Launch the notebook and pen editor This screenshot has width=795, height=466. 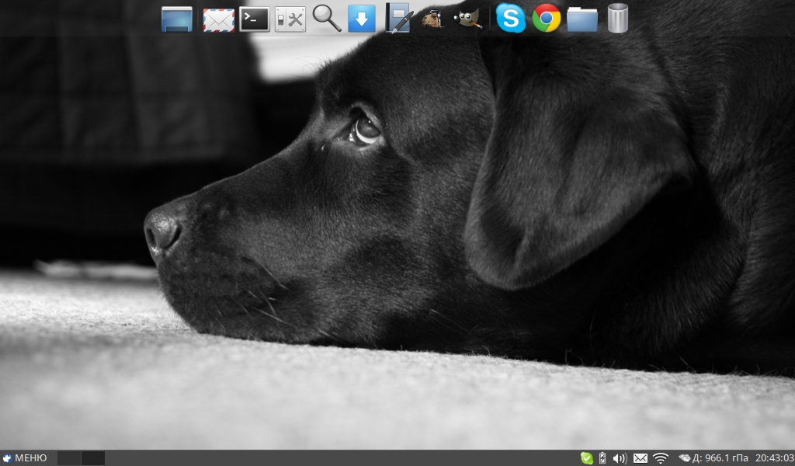[398, 19]
